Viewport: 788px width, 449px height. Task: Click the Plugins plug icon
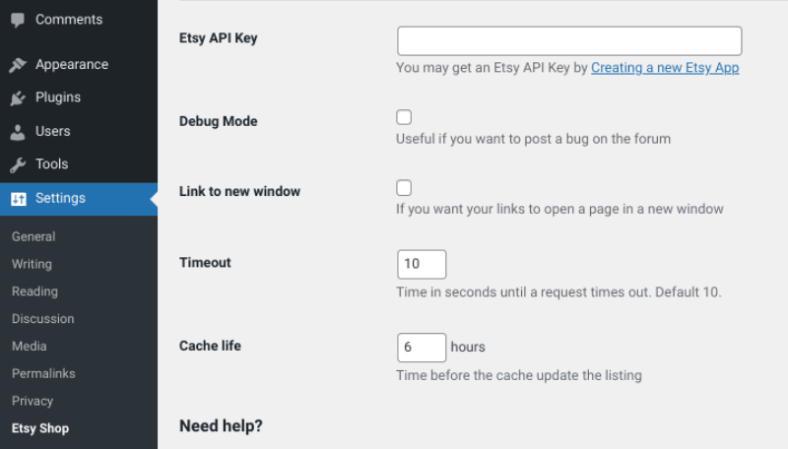point(18,97)
